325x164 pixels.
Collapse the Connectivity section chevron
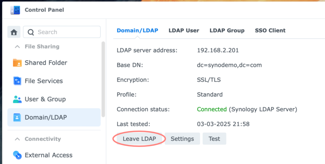click(x=17, y=139)
